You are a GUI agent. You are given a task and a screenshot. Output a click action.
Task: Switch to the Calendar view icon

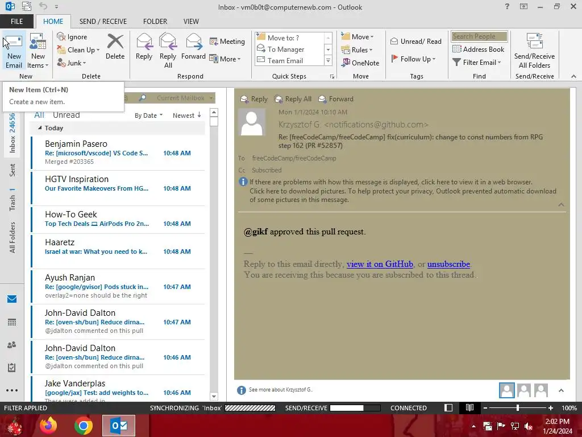(12, 322)
